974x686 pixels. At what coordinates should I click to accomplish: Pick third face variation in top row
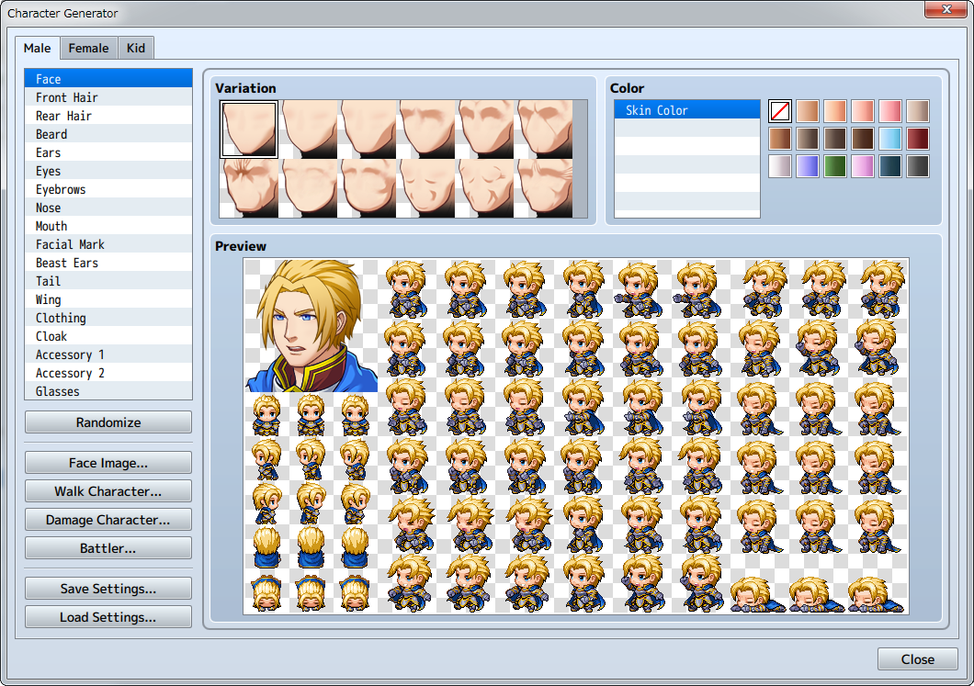coord(367,129)
